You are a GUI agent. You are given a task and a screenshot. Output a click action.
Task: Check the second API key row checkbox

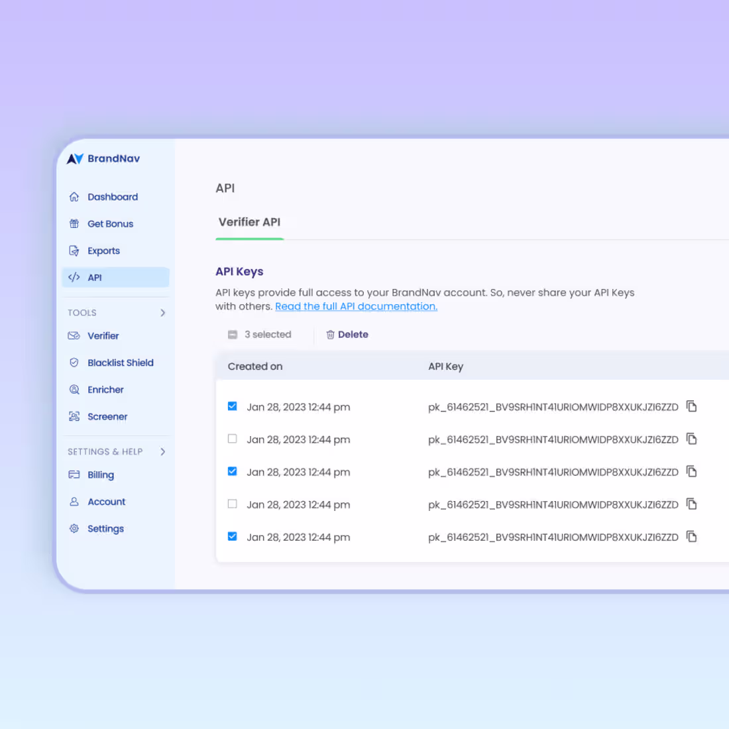pyautogui.click(x=233, y=439)
